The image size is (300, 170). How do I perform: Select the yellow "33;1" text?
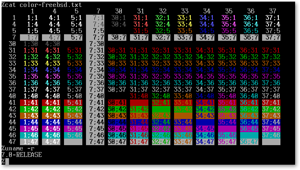click(x=185, y=18)
